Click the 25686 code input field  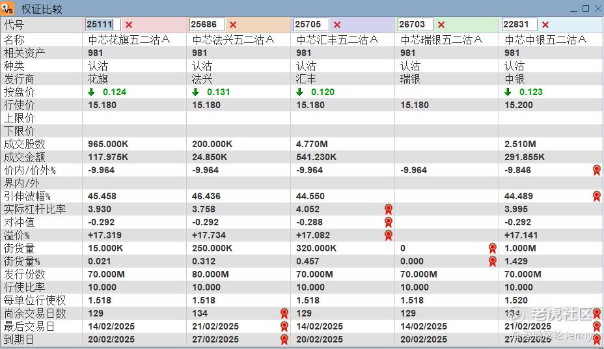tap(207, 24)
